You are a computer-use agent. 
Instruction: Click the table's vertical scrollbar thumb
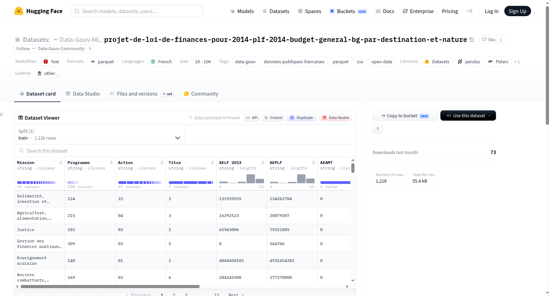(x=353, y=168)
